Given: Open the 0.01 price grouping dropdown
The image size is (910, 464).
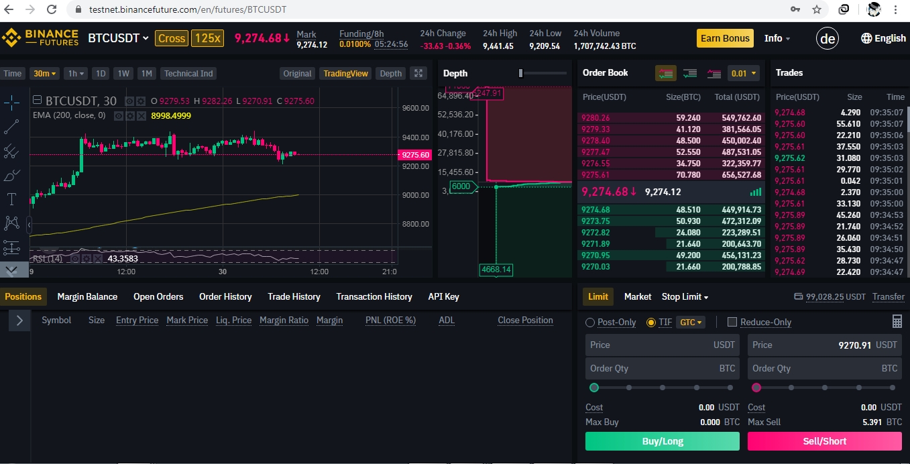Looking at the screenshot, I should pos(744,73).
